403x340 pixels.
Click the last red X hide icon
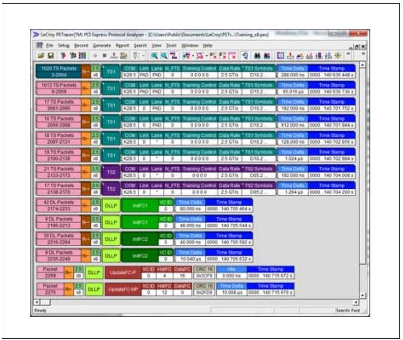coord(232,56)
